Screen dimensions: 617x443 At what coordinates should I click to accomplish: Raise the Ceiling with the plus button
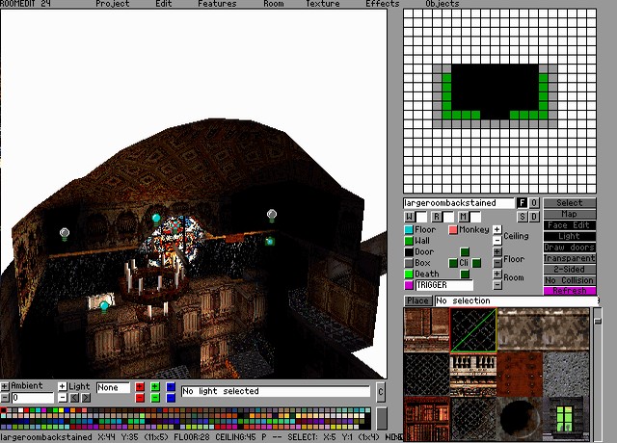[497, 230]
